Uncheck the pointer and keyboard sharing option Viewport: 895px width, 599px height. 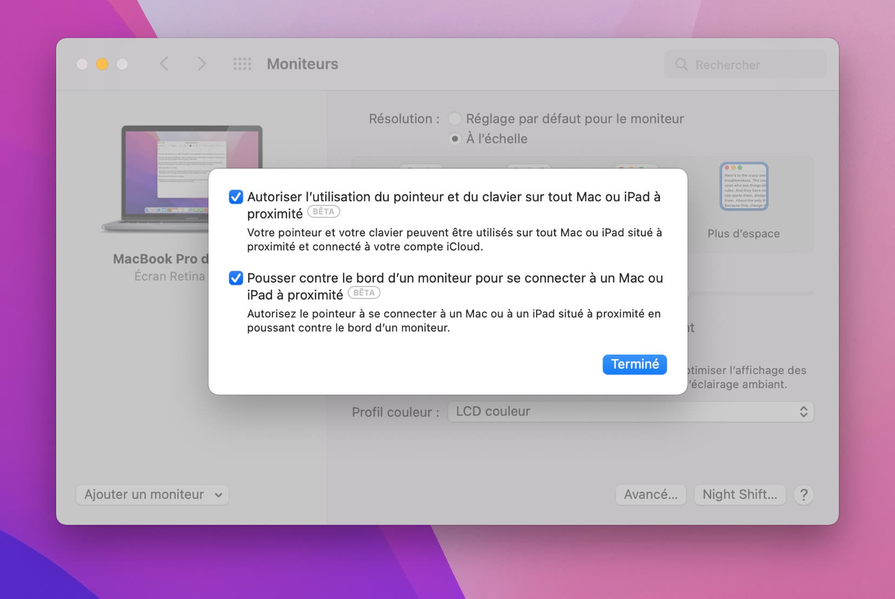(236, 197)
